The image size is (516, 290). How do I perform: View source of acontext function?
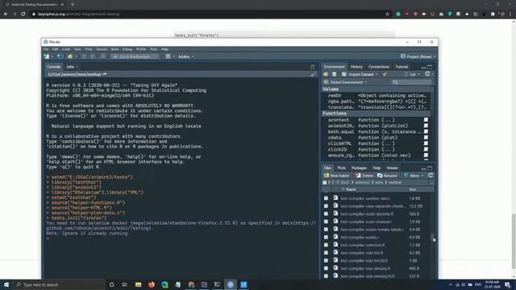(x=426, y=120)
